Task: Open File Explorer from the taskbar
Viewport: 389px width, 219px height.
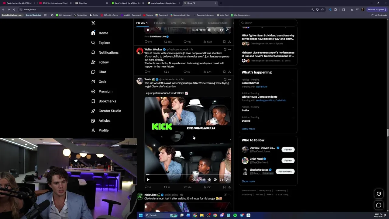Action: pos(201,215)
